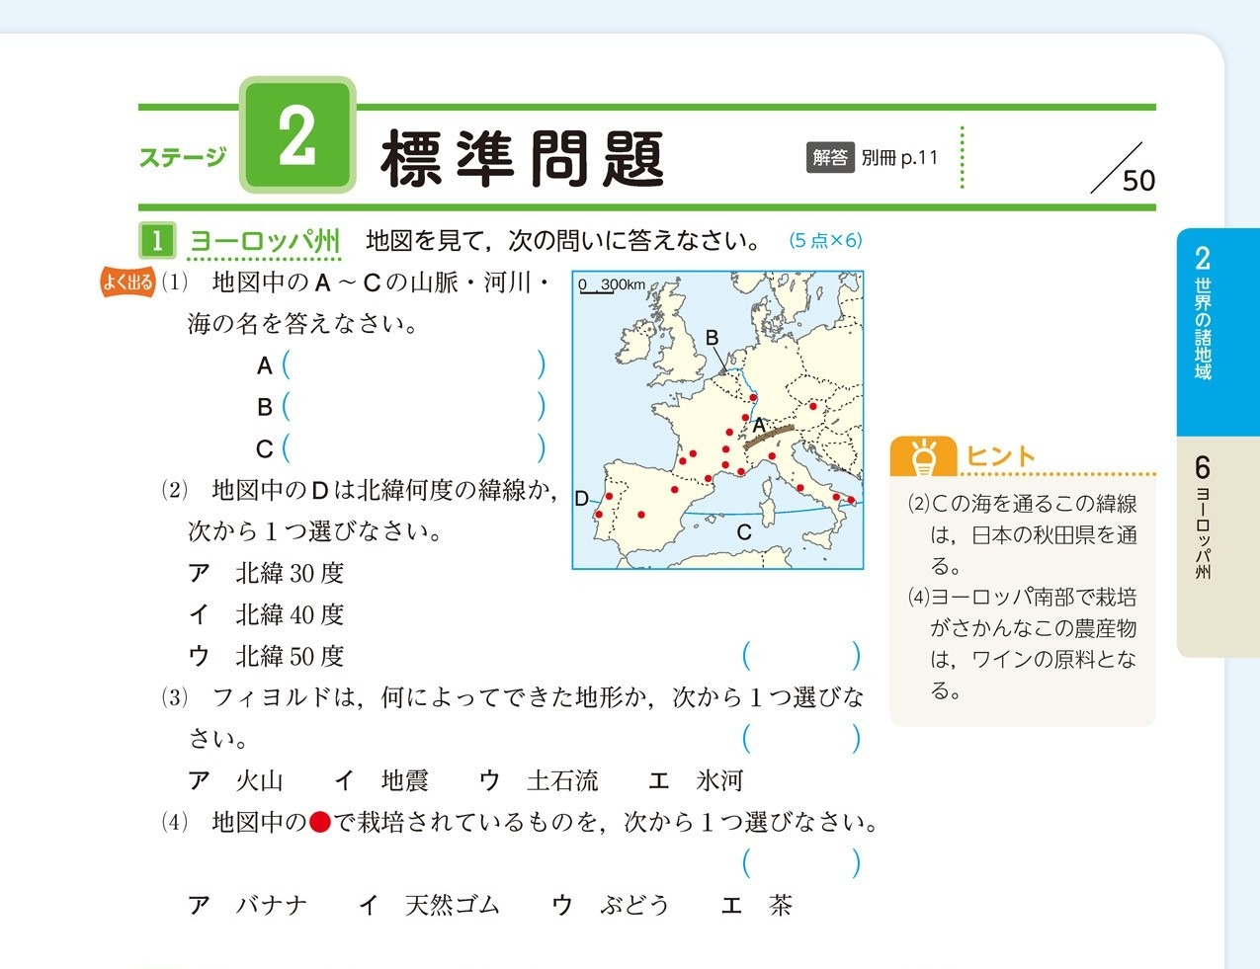Click the lightbulb hint icon
Viewport: 1260px width, 969px height.
tap(923, 456)
